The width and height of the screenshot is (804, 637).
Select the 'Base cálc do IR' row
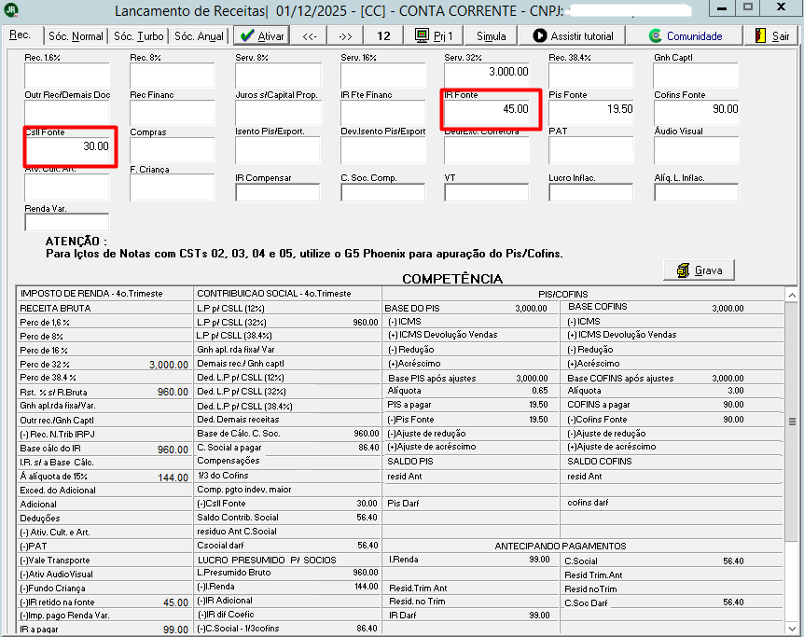pos(104,449)
